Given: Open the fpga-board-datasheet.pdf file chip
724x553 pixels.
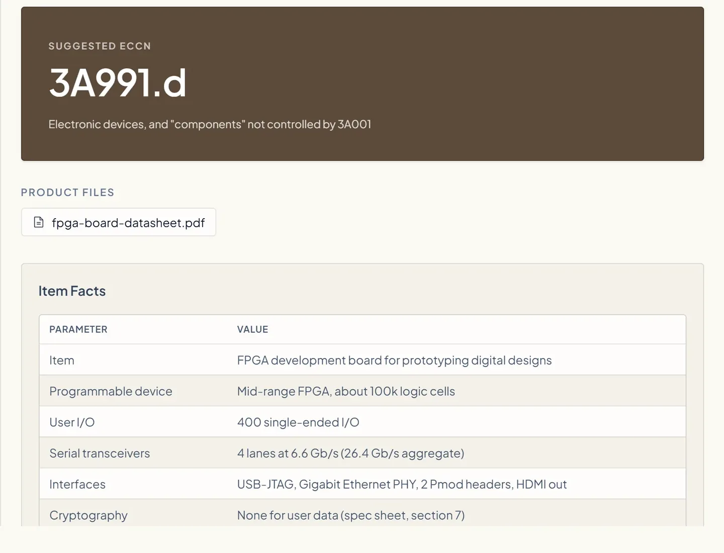Looking at the screenshot, I should (119, 222).
